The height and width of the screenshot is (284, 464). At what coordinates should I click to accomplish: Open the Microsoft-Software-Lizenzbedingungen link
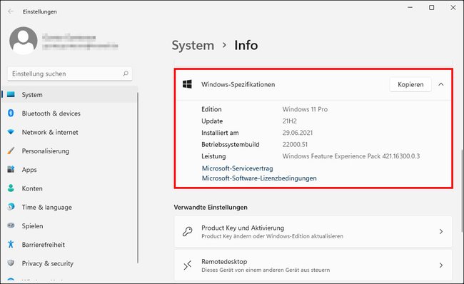pos(259,178)
